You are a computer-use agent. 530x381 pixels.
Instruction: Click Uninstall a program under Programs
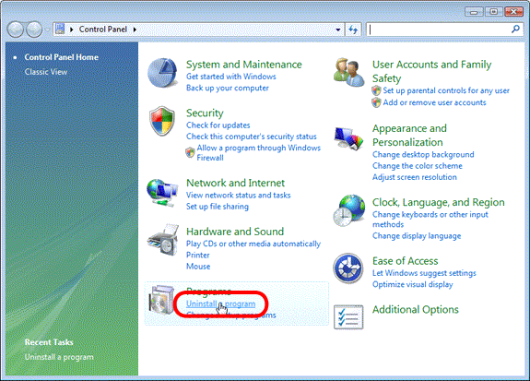[220, 304]
